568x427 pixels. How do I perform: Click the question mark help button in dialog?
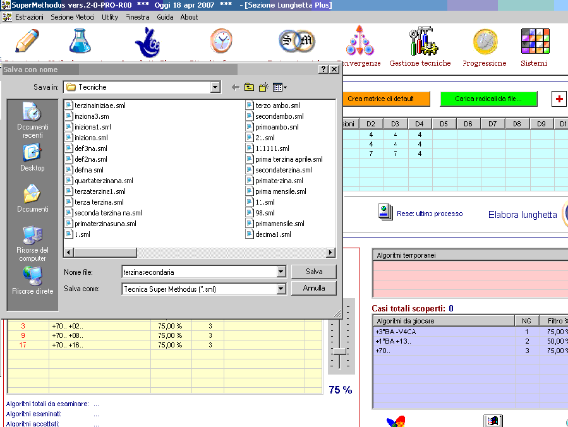tap(323, 69)
